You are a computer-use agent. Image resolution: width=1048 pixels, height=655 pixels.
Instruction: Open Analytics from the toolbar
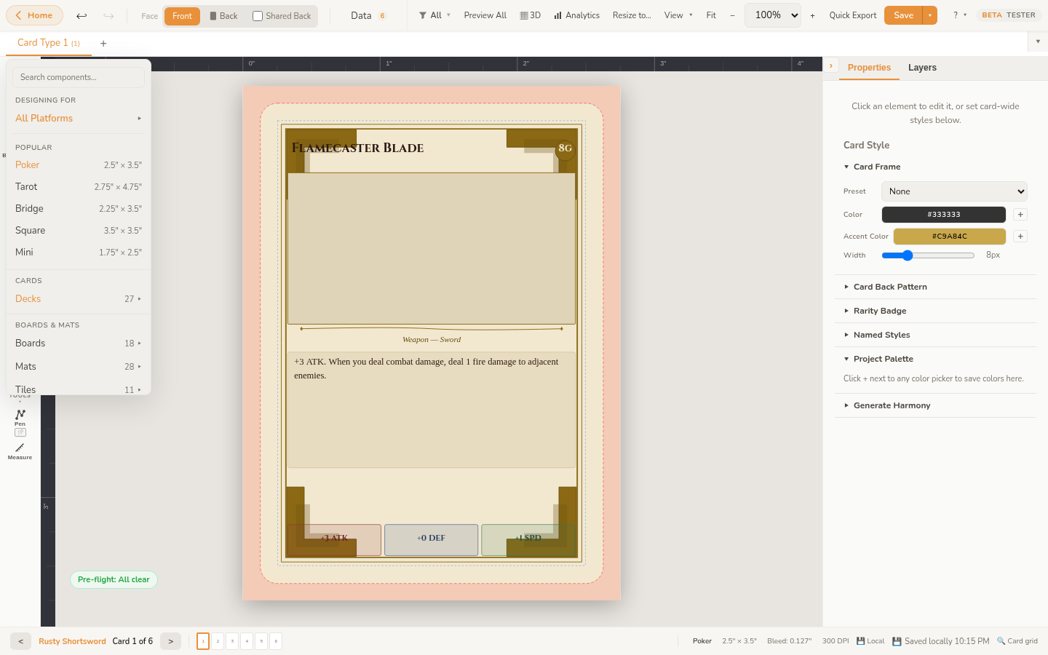coord(576,15)
